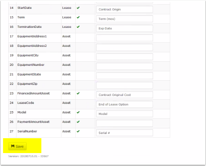Screen dimensions: 206x166
Task: Click row number 14
Action: 11,8
